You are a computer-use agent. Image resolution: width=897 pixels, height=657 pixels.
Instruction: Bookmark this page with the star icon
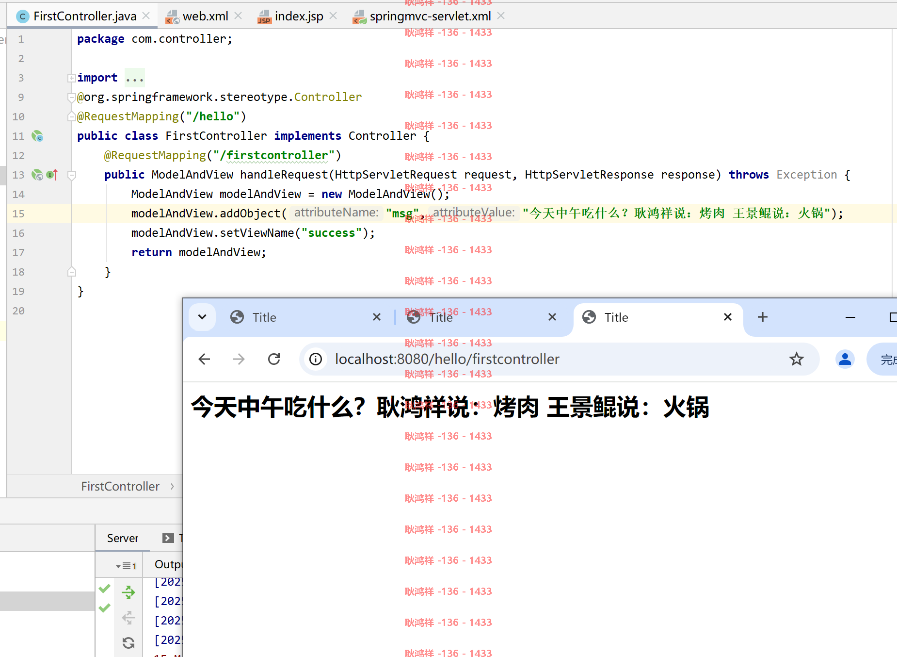click(x=797, y=359)
